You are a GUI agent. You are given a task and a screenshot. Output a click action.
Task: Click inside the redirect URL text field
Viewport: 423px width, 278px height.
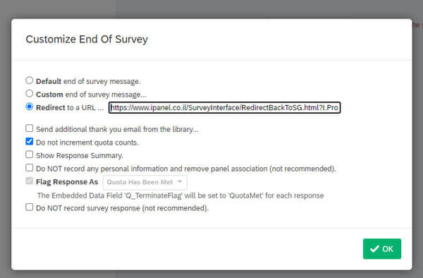coord(224,108)
